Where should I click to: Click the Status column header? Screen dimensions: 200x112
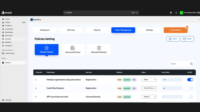coord(143,72)
